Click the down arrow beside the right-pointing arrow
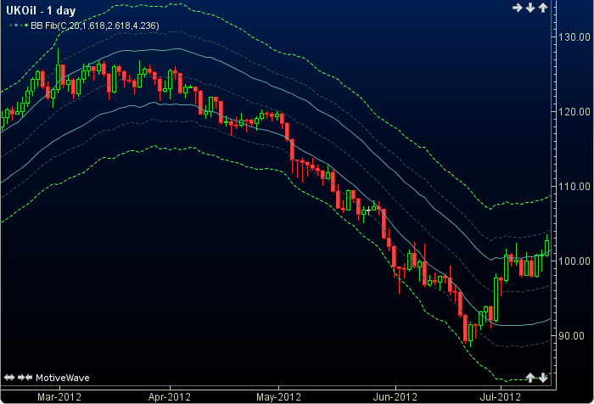 tap(530, 8)
